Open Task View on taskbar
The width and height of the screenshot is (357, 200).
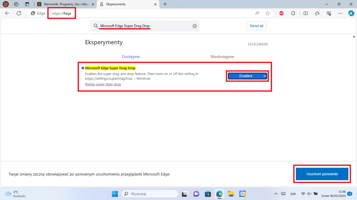click(x=185, y=194)
